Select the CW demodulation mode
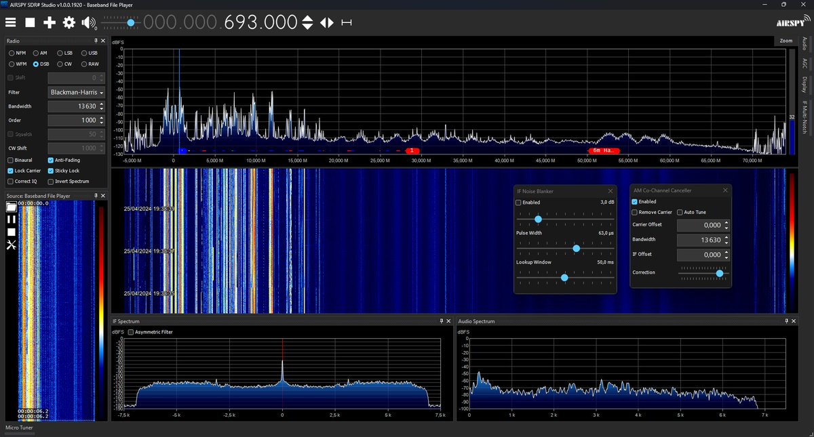This screenshot has width=814, height=437. (64, 64)
